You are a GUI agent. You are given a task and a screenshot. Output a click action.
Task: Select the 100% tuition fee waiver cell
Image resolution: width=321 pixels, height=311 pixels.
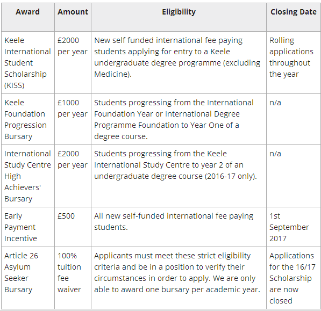73,278
